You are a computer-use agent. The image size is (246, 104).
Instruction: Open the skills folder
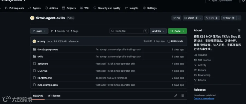point(40,57)
